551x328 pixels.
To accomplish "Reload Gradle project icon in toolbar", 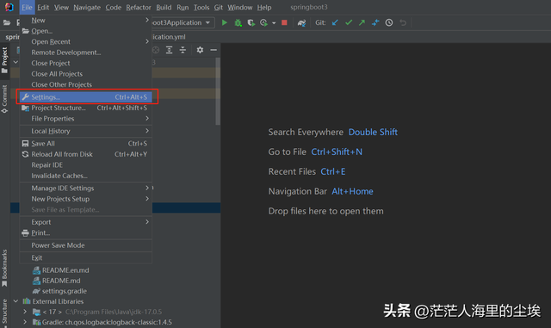I will point(301,23).
